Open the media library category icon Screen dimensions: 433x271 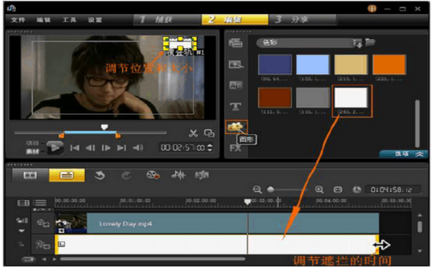[x=236, y=43]
